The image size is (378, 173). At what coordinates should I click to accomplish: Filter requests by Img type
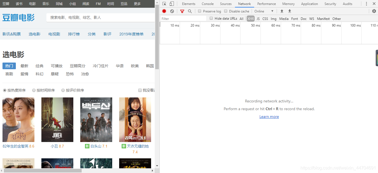274,19
